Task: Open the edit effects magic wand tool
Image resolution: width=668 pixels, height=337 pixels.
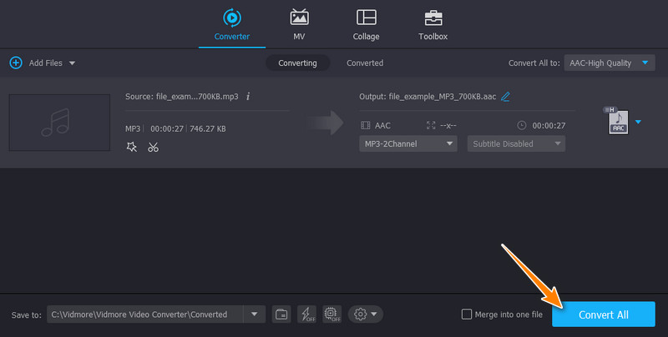Action: pos(131,147)
